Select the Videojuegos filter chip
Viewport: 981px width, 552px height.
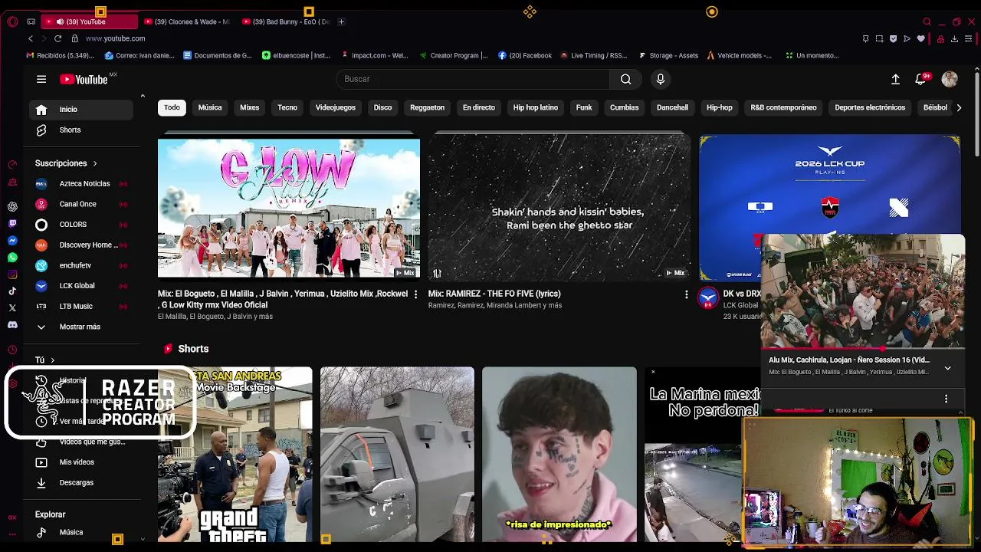click(x=336, y=107)
